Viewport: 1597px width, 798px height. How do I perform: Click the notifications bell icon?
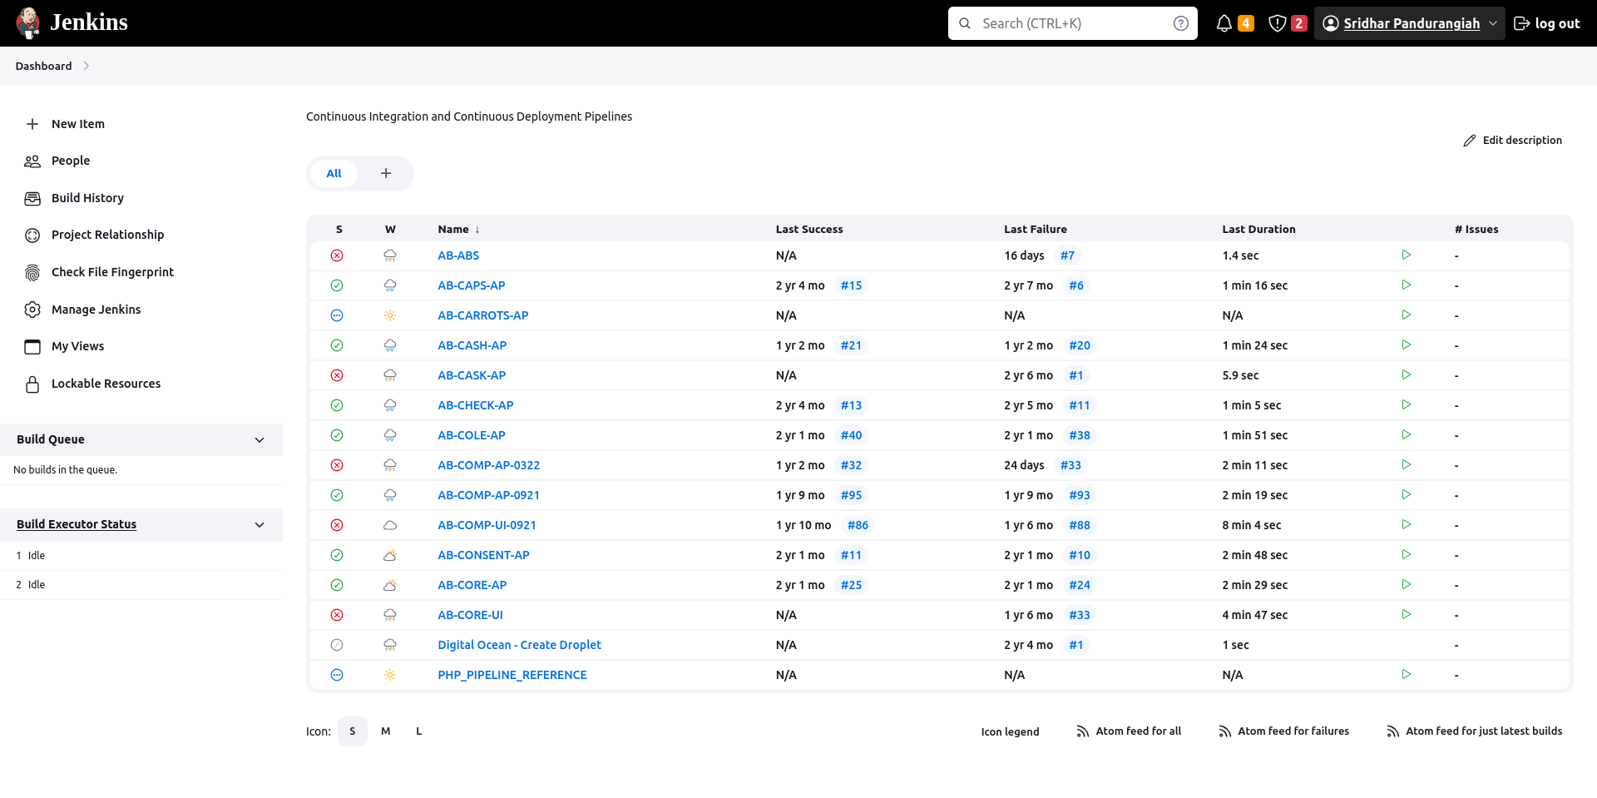pyautogui.click(x=1224, y=23)
